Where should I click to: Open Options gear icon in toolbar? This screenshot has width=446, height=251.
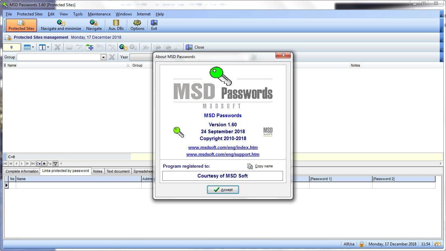[137, 25]
